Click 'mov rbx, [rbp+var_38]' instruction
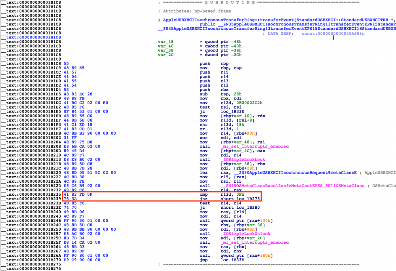 232,225
